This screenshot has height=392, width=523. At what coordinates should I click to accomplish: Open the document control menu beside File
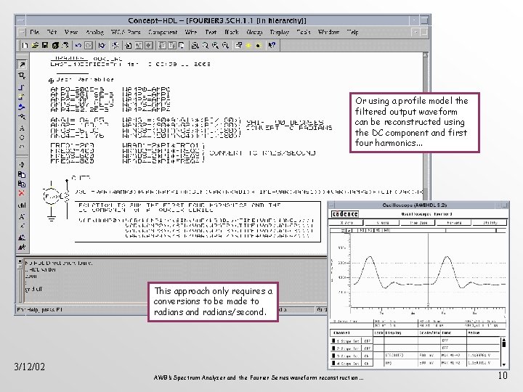22,33
